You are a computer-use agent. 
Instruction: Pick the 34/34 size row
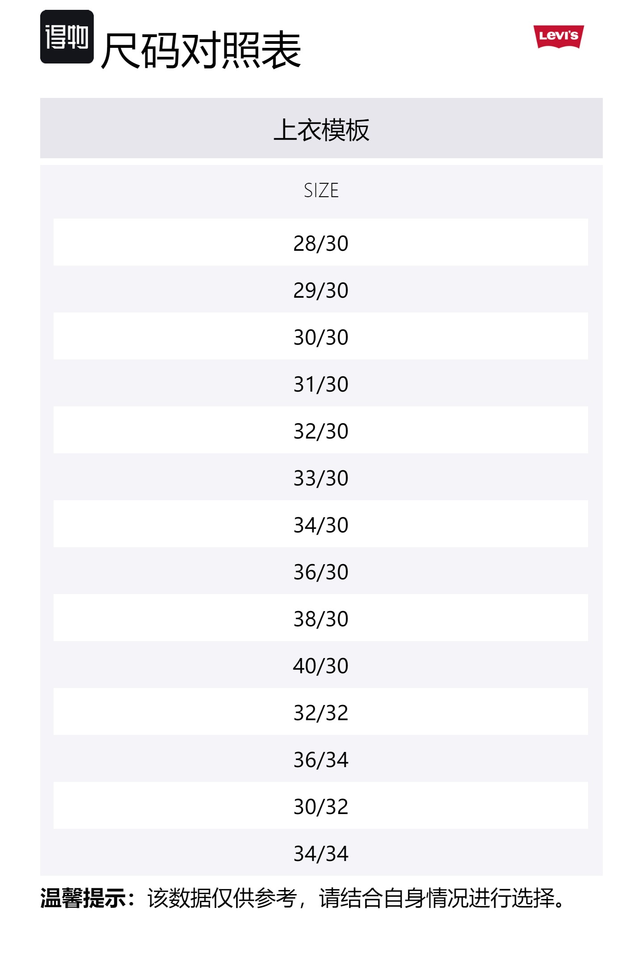point(321,853)
